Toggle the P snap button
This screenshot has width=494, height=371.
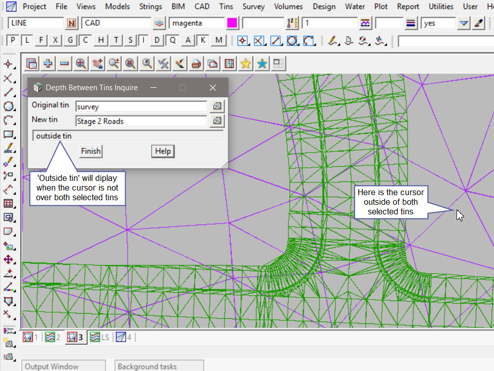coord(13,41)
